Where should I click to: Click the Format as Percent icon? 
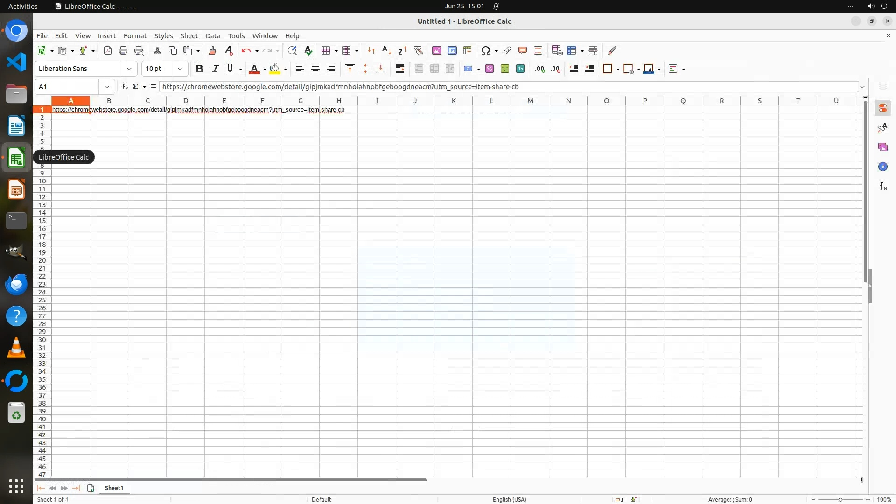click(x=490, y=69)
